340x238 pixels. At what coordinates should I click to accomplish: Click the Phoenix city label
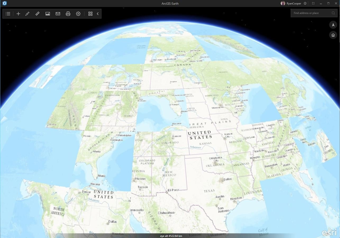[x=140, y=179]
